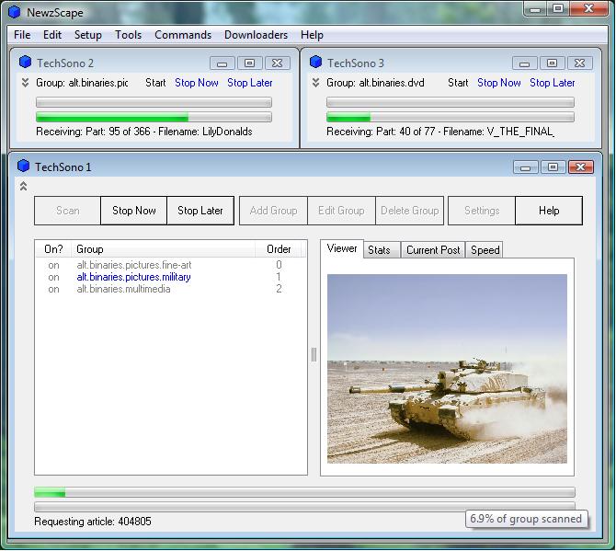Click the TechSono 3 blue cube icon

pyautogui.click(x=315, y=63)
